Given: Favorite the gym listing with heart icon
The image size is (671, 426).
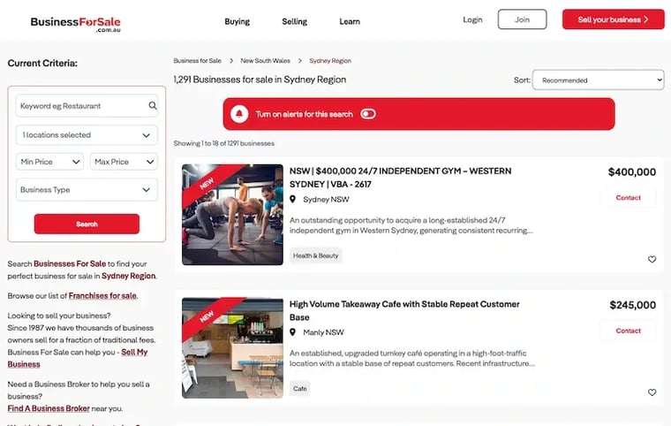Looking at the screenshot, I should point(652,259).
